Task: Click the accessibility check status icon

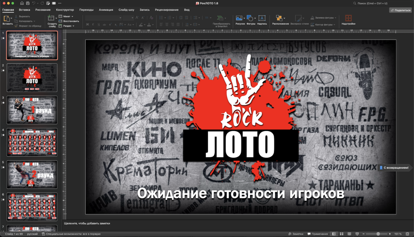Action: (43, 234)
